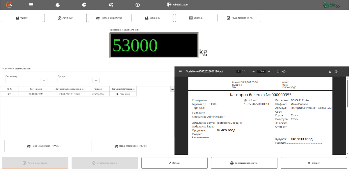Start Ново измерване - ПРАЗЕН
This screenshot has height=171, width=349.
44,146
